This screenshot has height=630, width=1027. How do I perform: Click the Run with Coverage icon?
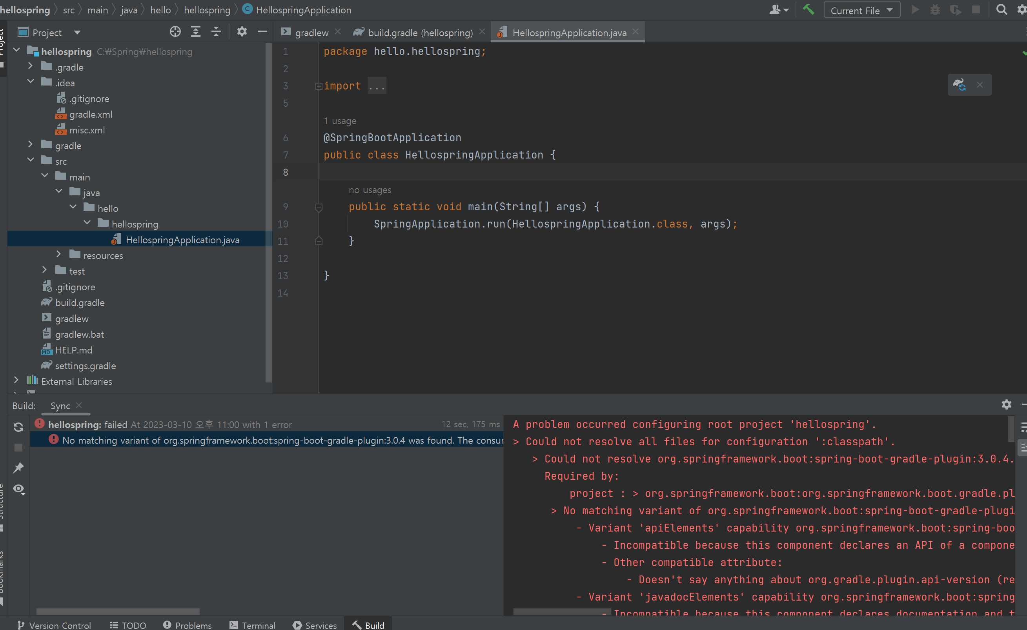click(x=955, y=9)
